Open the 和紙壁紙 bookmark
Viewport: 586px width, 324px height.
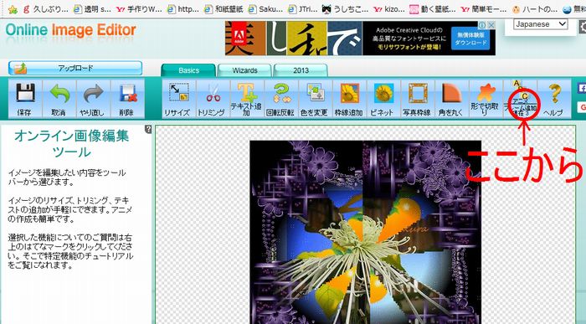point(225,8)
